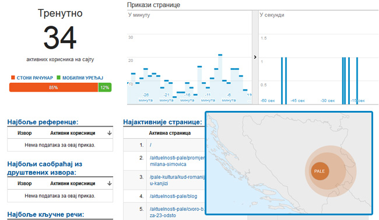Click the PALE bubble on the map
The width and height of the screenshot is (379, 220).
pos(320,171)
